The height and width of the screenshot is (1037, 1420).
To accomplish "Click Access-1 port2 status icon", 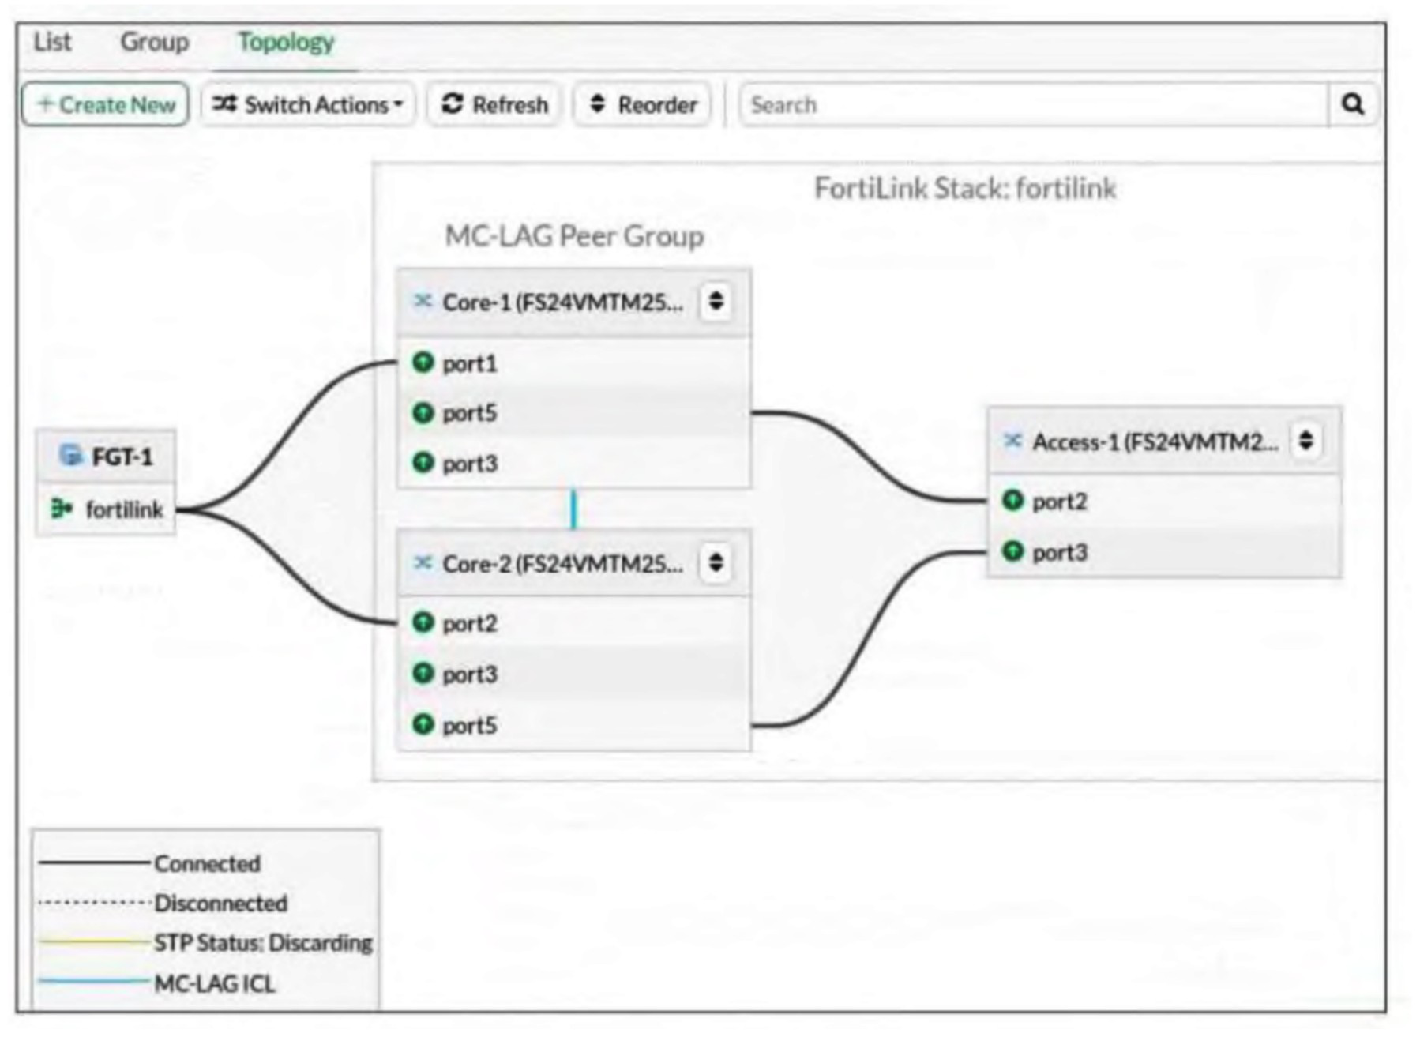I will (1013, 500).
